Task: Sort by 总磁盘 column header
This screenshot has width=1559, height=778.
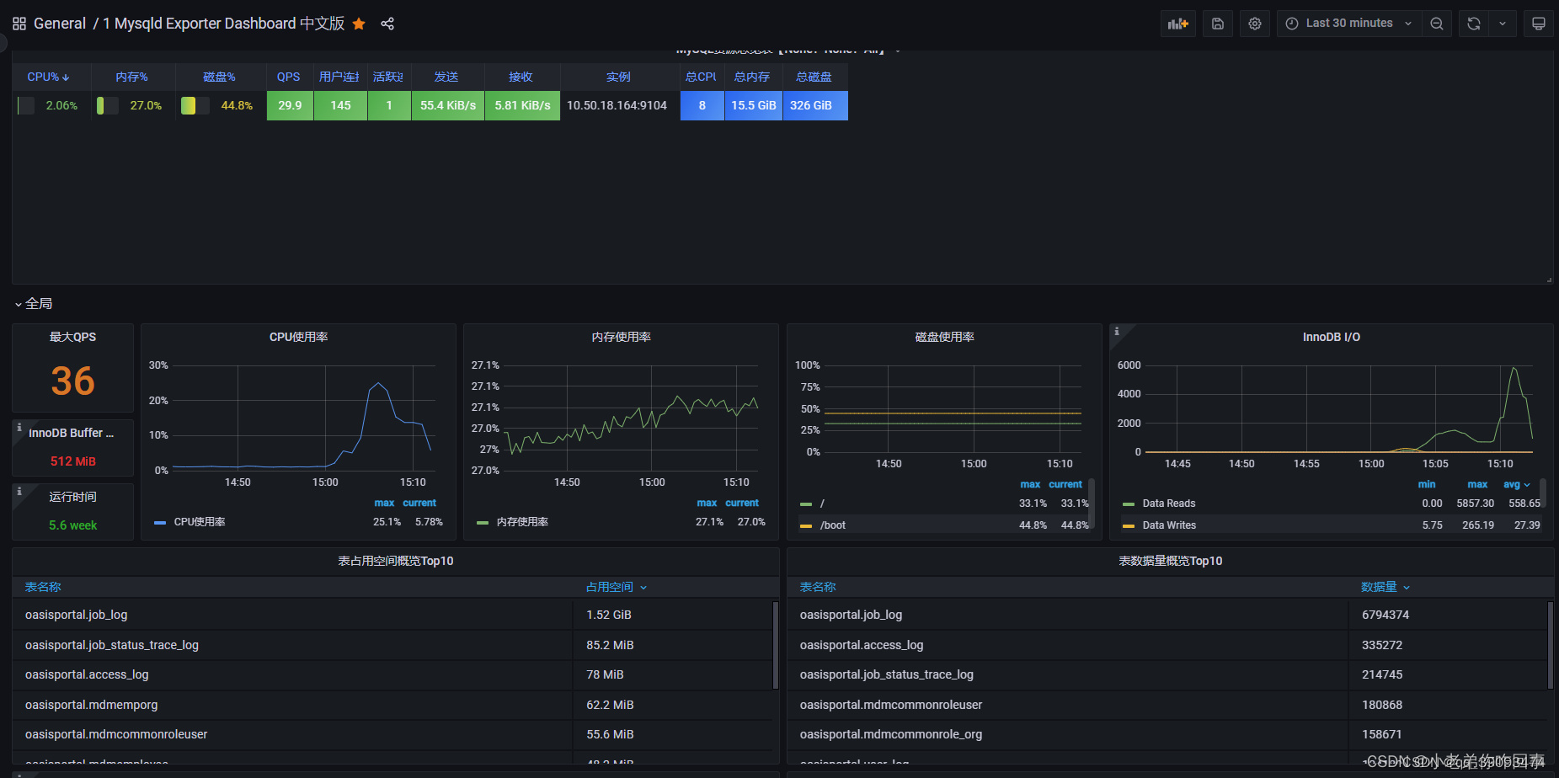Action: [x=814, y=77]
